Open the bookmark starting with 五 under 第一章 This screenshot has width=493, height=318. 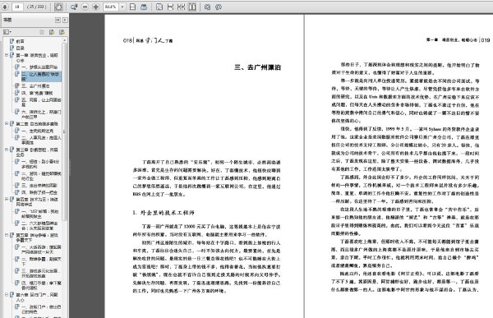pyautogui.click(x=41, y=102)
